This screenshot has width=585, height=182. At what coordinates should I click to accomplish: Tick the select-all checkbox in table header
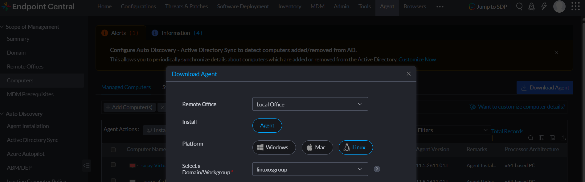point(113,150)
